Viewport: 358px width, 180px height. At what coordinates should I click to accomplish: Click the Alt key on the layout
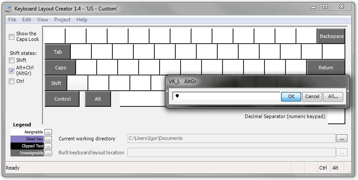(98, 99)
